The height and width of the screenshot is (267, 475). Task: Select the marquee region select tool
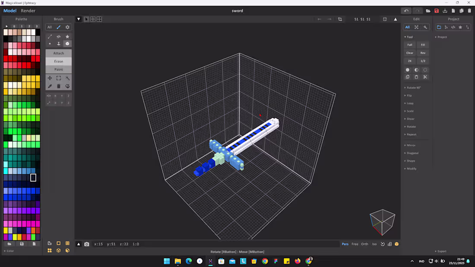[x=58, y=78]
